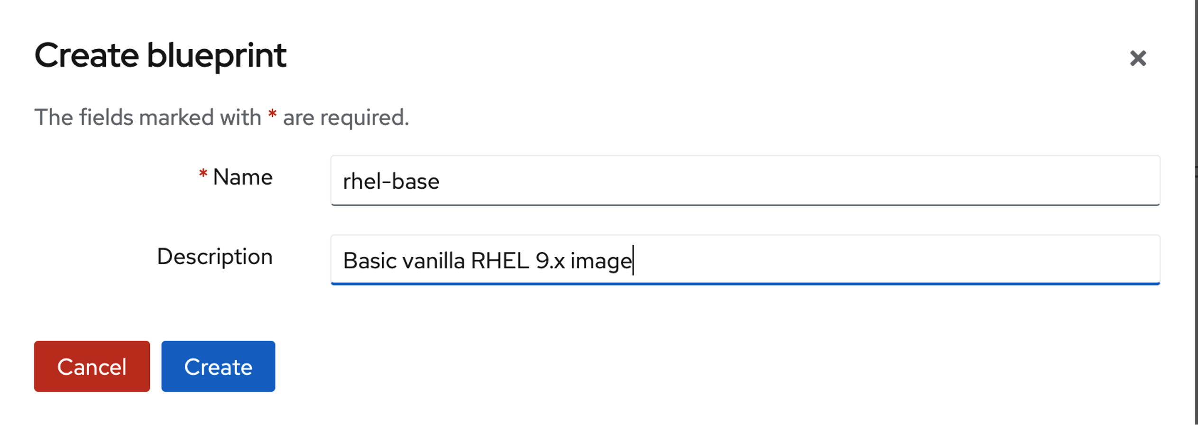Click the Create blueprint dialog title
The width and height of the screenshot is (1198, 425).
(x=161, y=56)
